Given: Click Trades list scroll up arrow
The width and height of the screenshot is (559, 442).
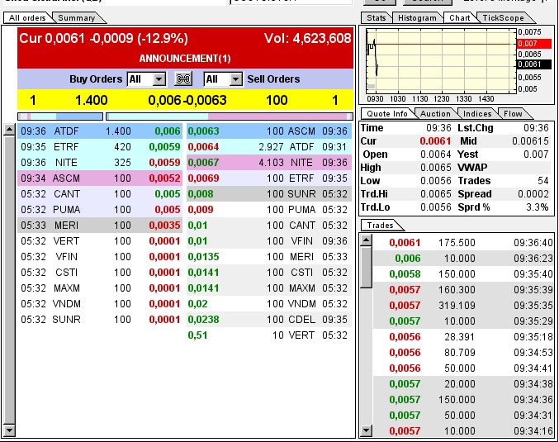Looking at the screenshot, I should point(367,240).
